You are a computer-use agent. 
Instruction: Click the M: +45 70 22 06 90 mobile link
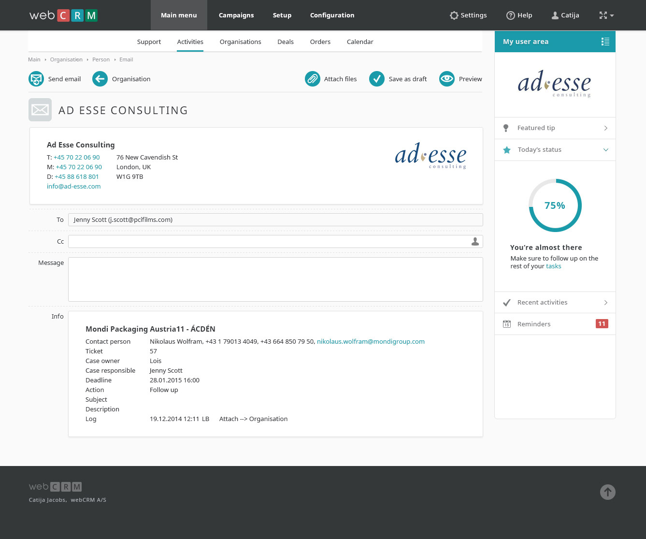click(x=79, y=167)
